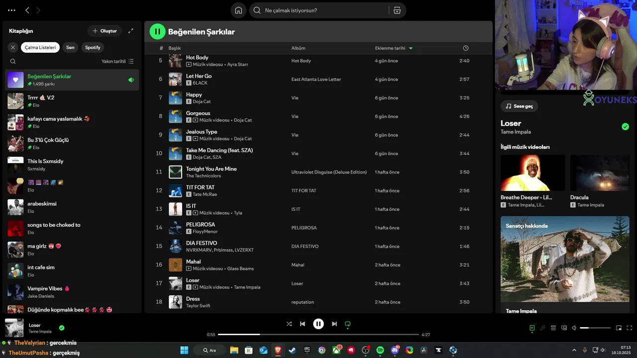637x358 pixels.
Task: Open the Breathe Deeper related music video
Action: click(x=532, y=181)
